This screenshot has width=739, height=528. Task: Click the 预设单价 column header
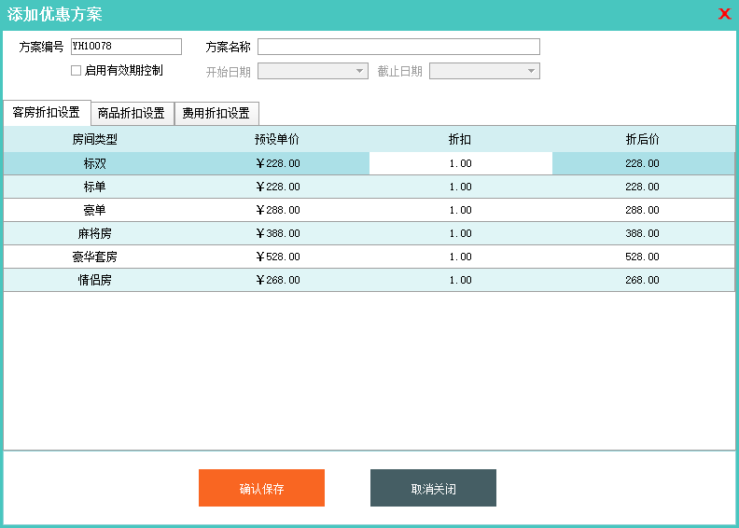pyautogui.click(x=277, y=140)
